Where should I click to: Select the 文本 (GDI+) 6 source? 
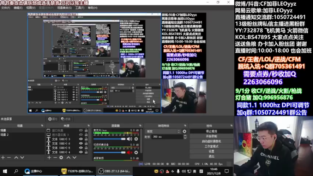tap(62, 144)
